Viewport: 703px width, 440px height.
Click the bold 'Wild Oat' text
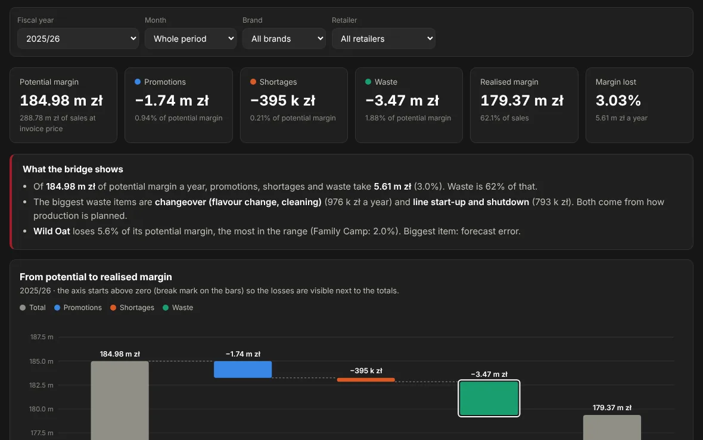pos(52,231)
